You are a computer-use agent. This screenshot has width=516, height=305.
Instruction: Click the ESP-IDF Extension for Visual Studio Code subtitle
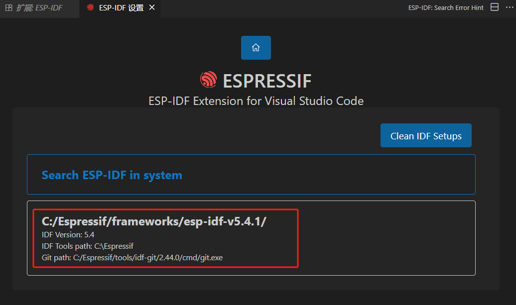tap(256, 101)
